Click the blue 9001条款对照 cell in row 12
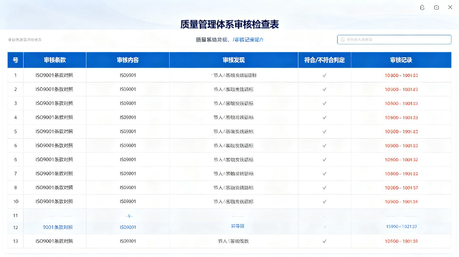Image resolution: width=459 pixels, height=257 pixels. point(57,227)
